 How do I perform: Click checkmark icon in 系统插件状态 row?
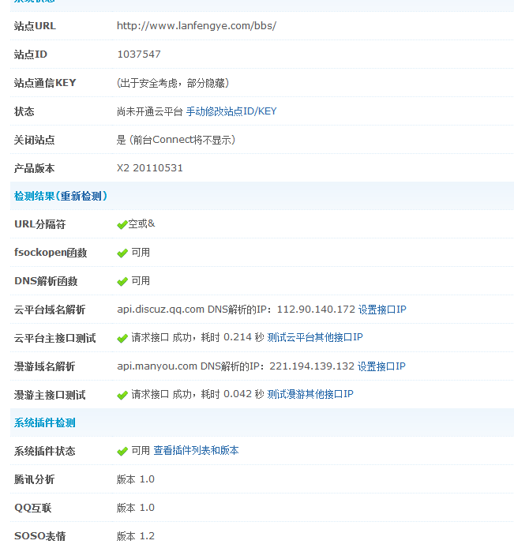coord(122,452)
